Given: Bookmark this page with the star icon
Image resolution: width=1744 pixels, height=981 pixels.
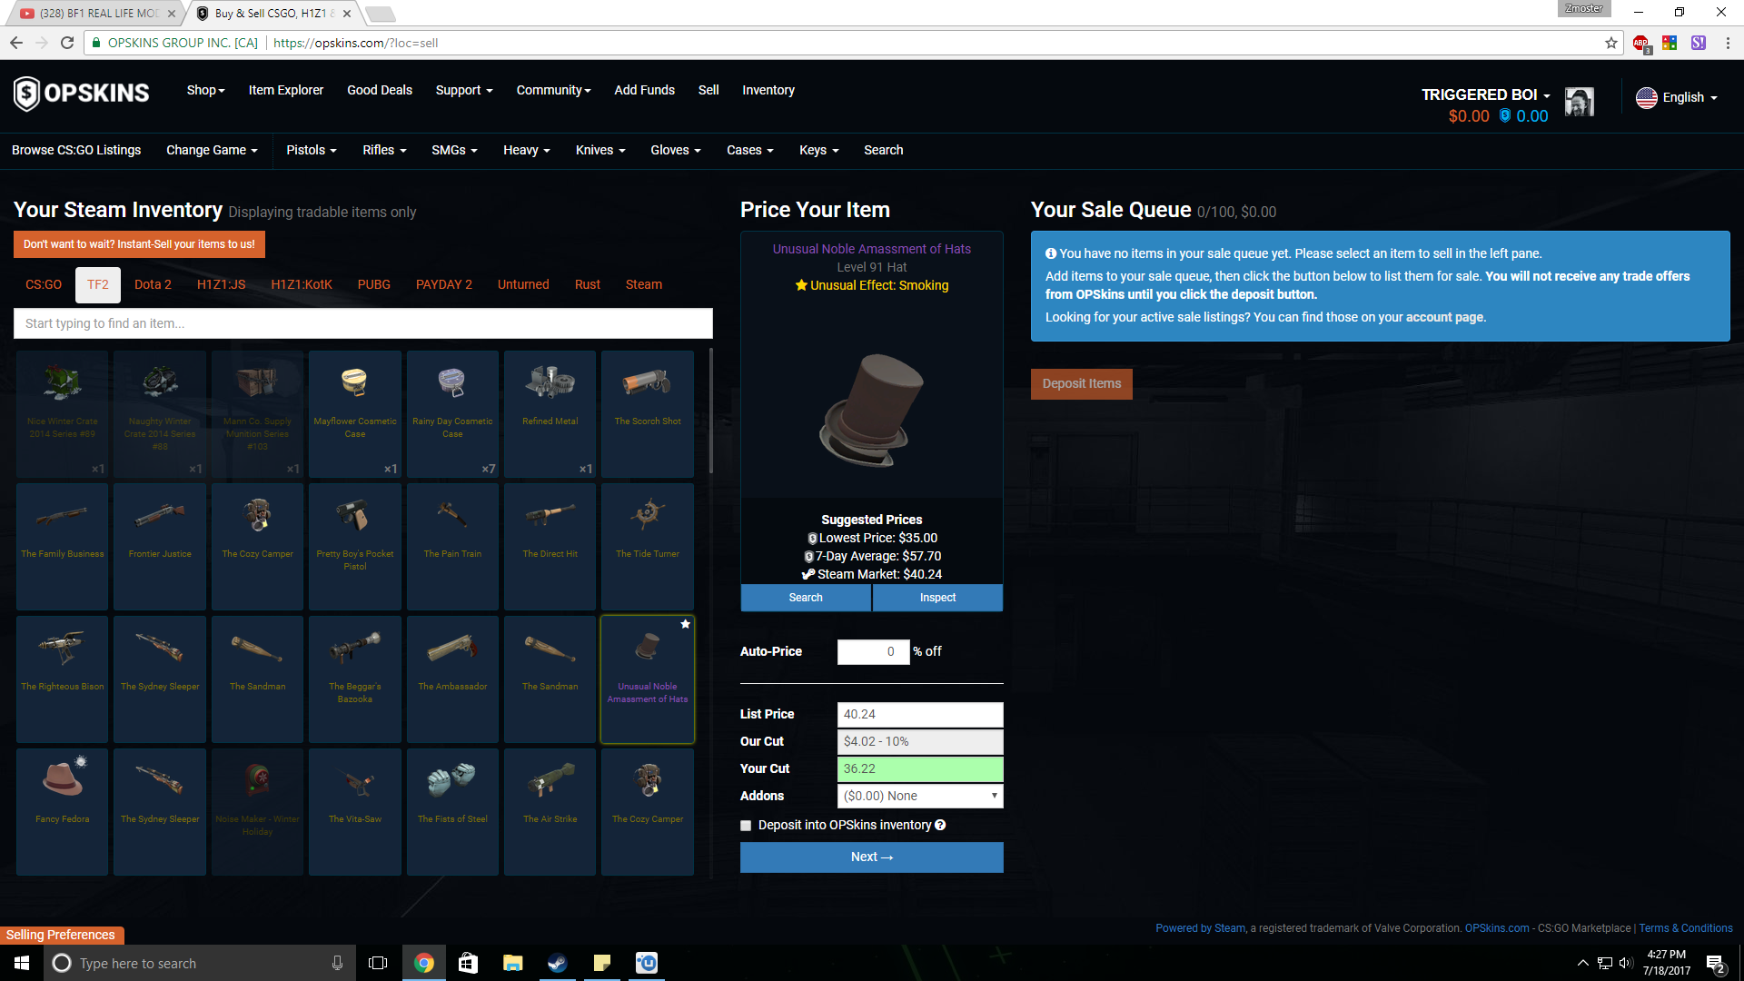Looking at the screenshot, I should point(1611,43).
